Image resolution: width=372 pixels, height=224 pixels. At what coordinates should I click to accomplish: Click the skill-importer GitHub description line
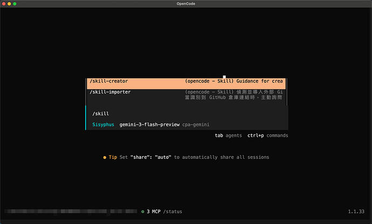click(x=233, y=97)
